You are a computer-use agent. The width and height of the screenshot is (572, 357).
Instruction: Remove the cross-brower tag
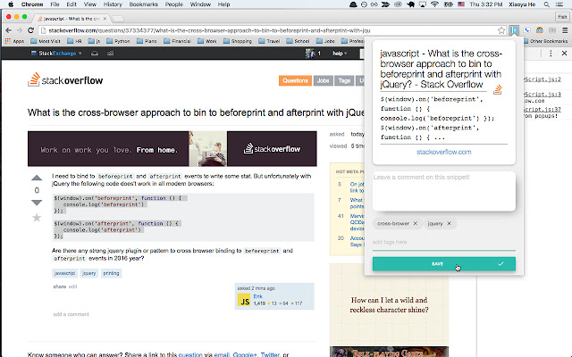(x=415, y=223)
